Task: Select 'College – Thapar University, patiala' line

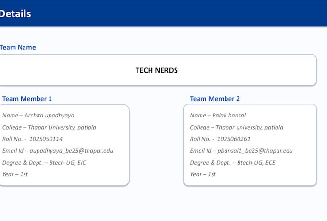Action: [x=49, y=127]
